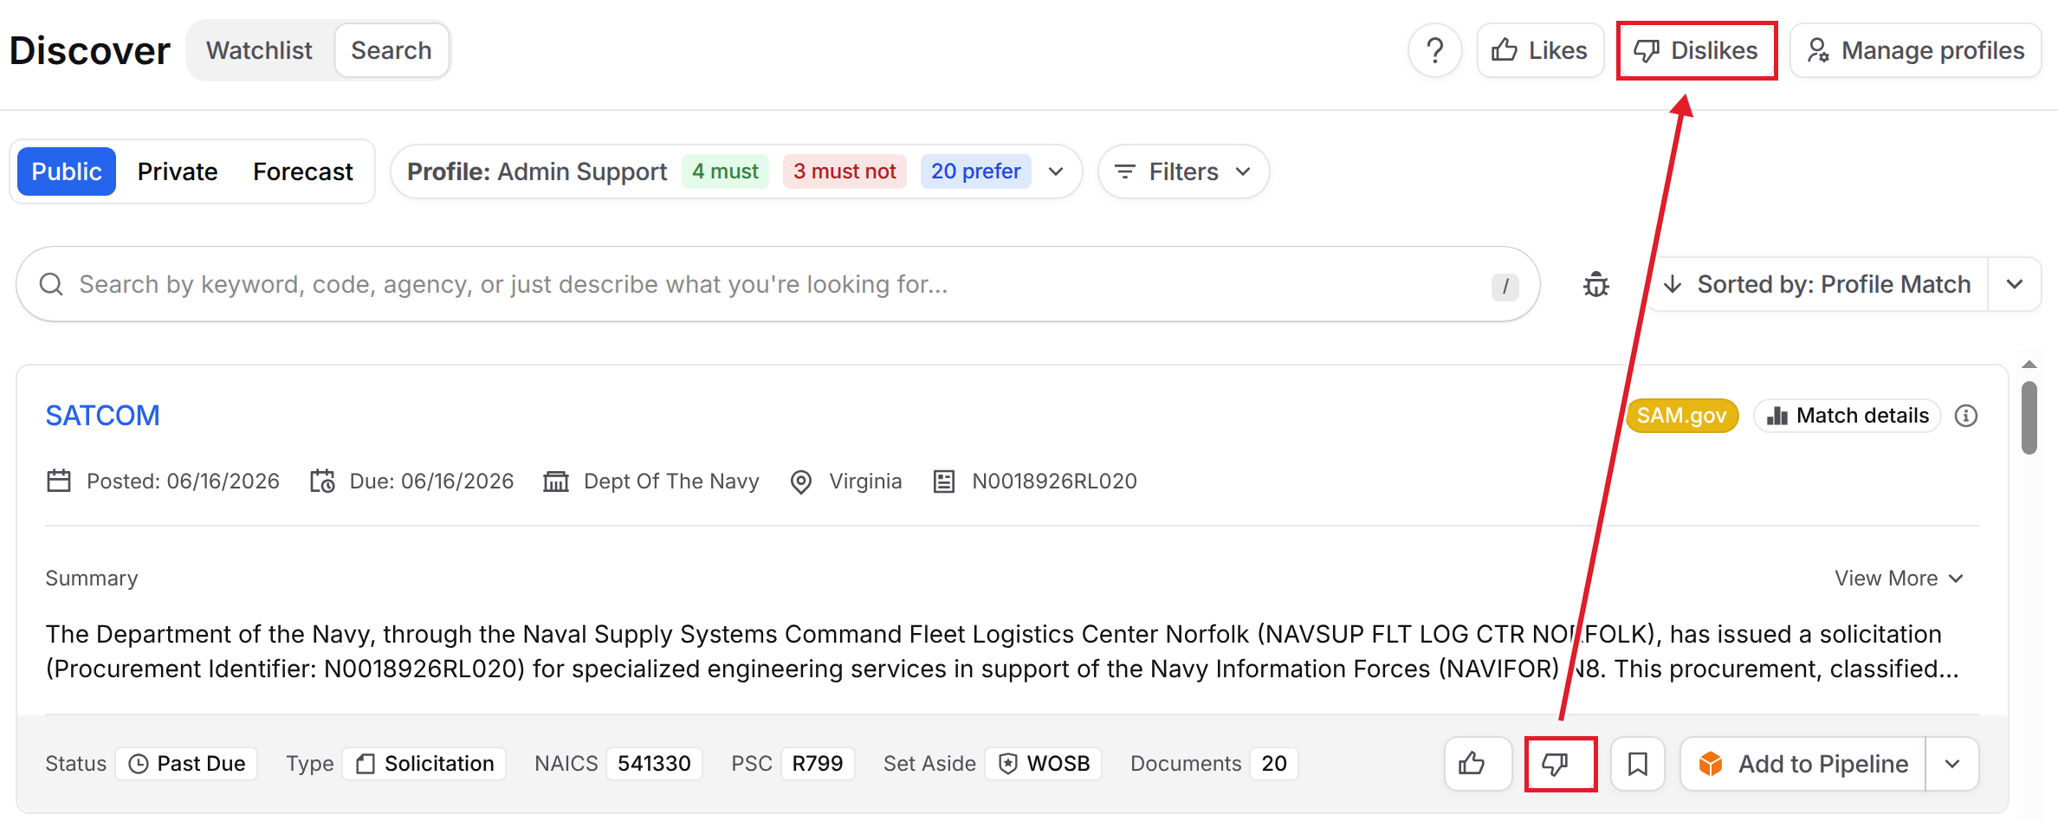Focus the keyword search input field
Screen dimensions: 2058x821
point(777,284)
